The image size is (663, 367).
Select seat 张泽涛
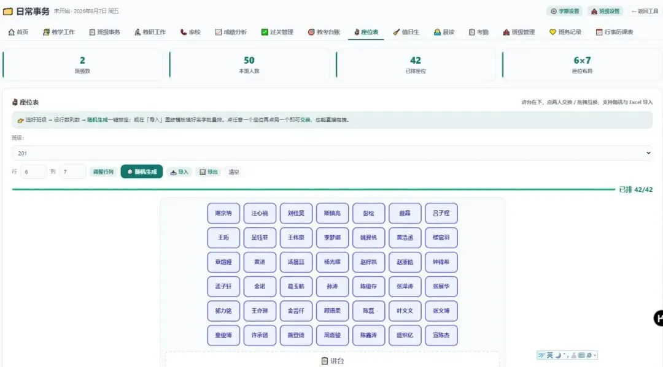pos(405,286)
